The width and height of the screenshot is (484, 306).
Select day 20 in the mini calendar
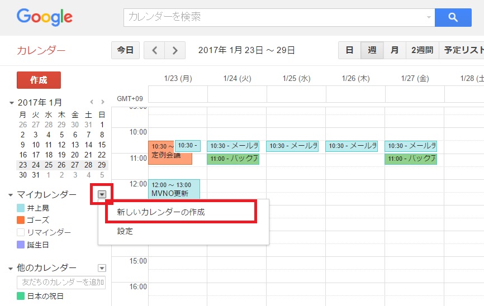click(75, 155)
